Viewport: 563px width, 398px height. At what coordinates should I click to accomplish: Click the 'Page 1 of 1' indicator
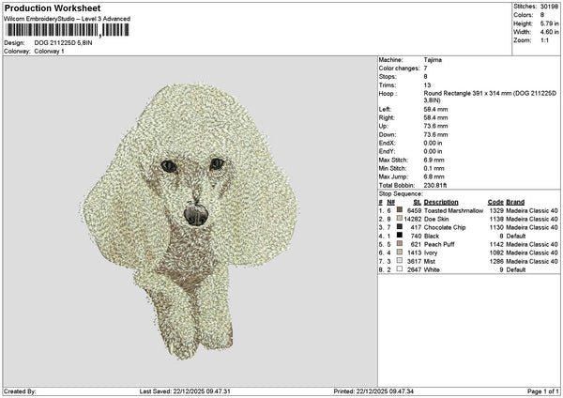pos(543,391)
